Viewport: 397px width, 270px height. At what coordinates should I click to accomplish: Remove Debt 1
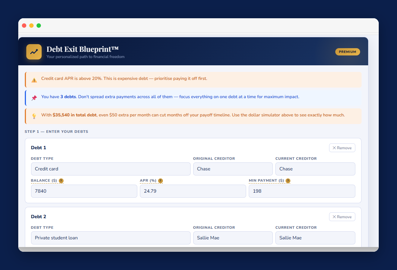[x=342, y=147]
